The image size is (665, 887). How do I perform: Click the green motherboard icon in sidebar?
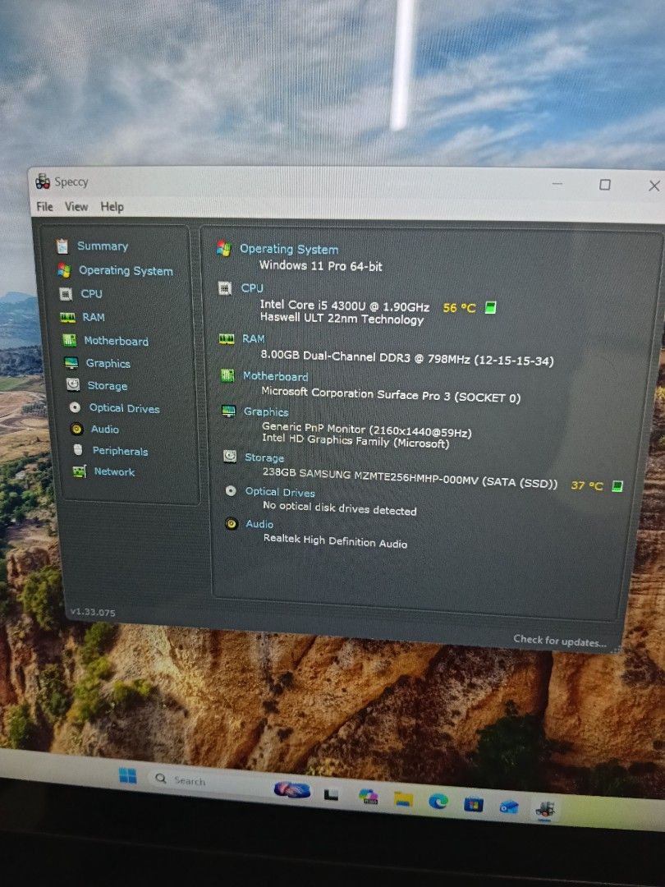click(x=70, y=341)
